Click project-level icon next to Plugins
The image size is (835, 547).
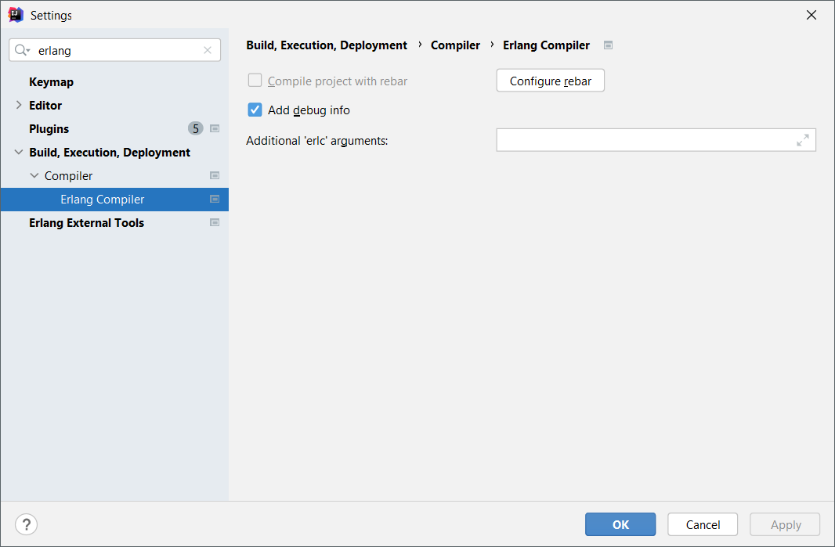tap(215, 128)
